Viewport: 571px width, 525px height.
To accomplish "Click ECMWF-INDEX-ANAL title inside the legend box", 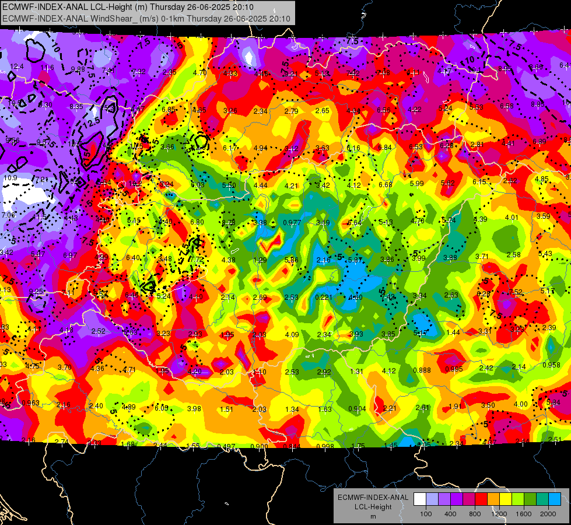I will (x=373, y=498).
